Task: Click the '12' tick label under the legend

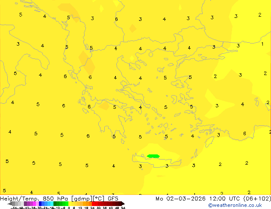Action: tap(80, 208)
